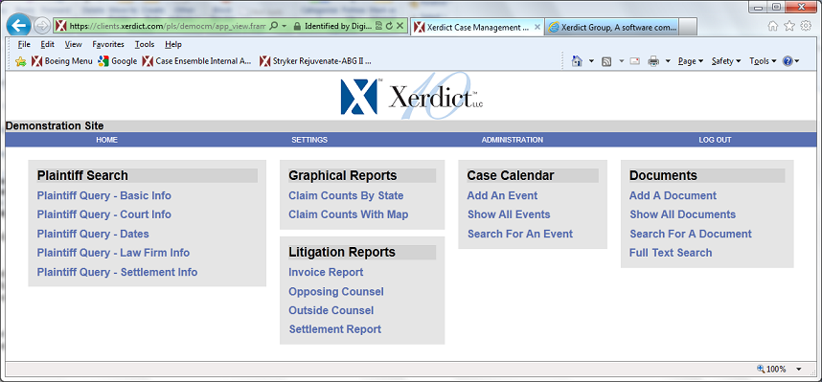Viewport: 822px width, 382px height.
Task: Open the browser Home icon at top right
Action: 772,26
